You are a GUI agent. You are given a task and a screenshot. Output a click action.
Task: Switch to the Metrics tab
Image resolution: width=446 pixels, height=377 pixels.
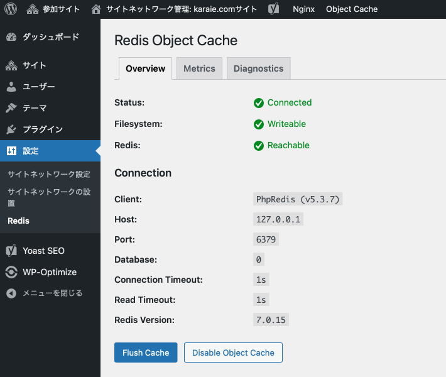pyautogui.click(x=199, y=68)
